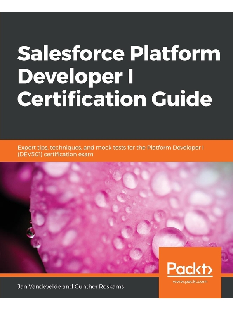Click the book title 'Salesforce Platform Developer I Certification Guide'

point(119,76)
